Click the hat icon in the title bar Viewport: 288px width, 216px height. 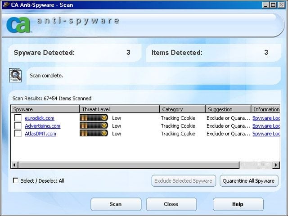[6, 4]
